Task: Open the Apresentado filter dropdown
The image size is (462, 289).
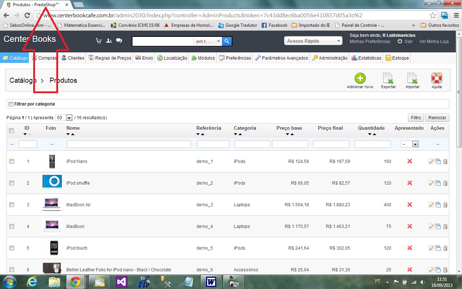Action: 410,144
